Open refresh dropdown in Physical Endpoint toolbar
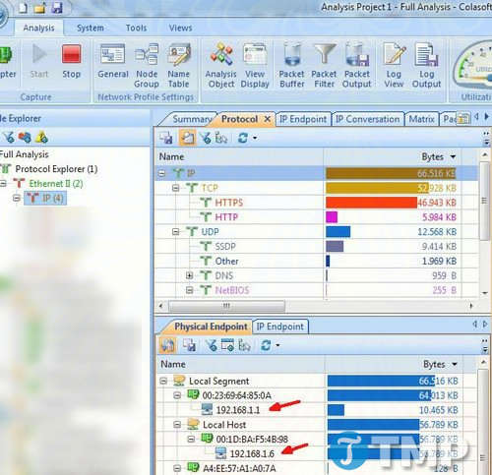The height and width of the screenshot is (475, 492). click(277, 345)
